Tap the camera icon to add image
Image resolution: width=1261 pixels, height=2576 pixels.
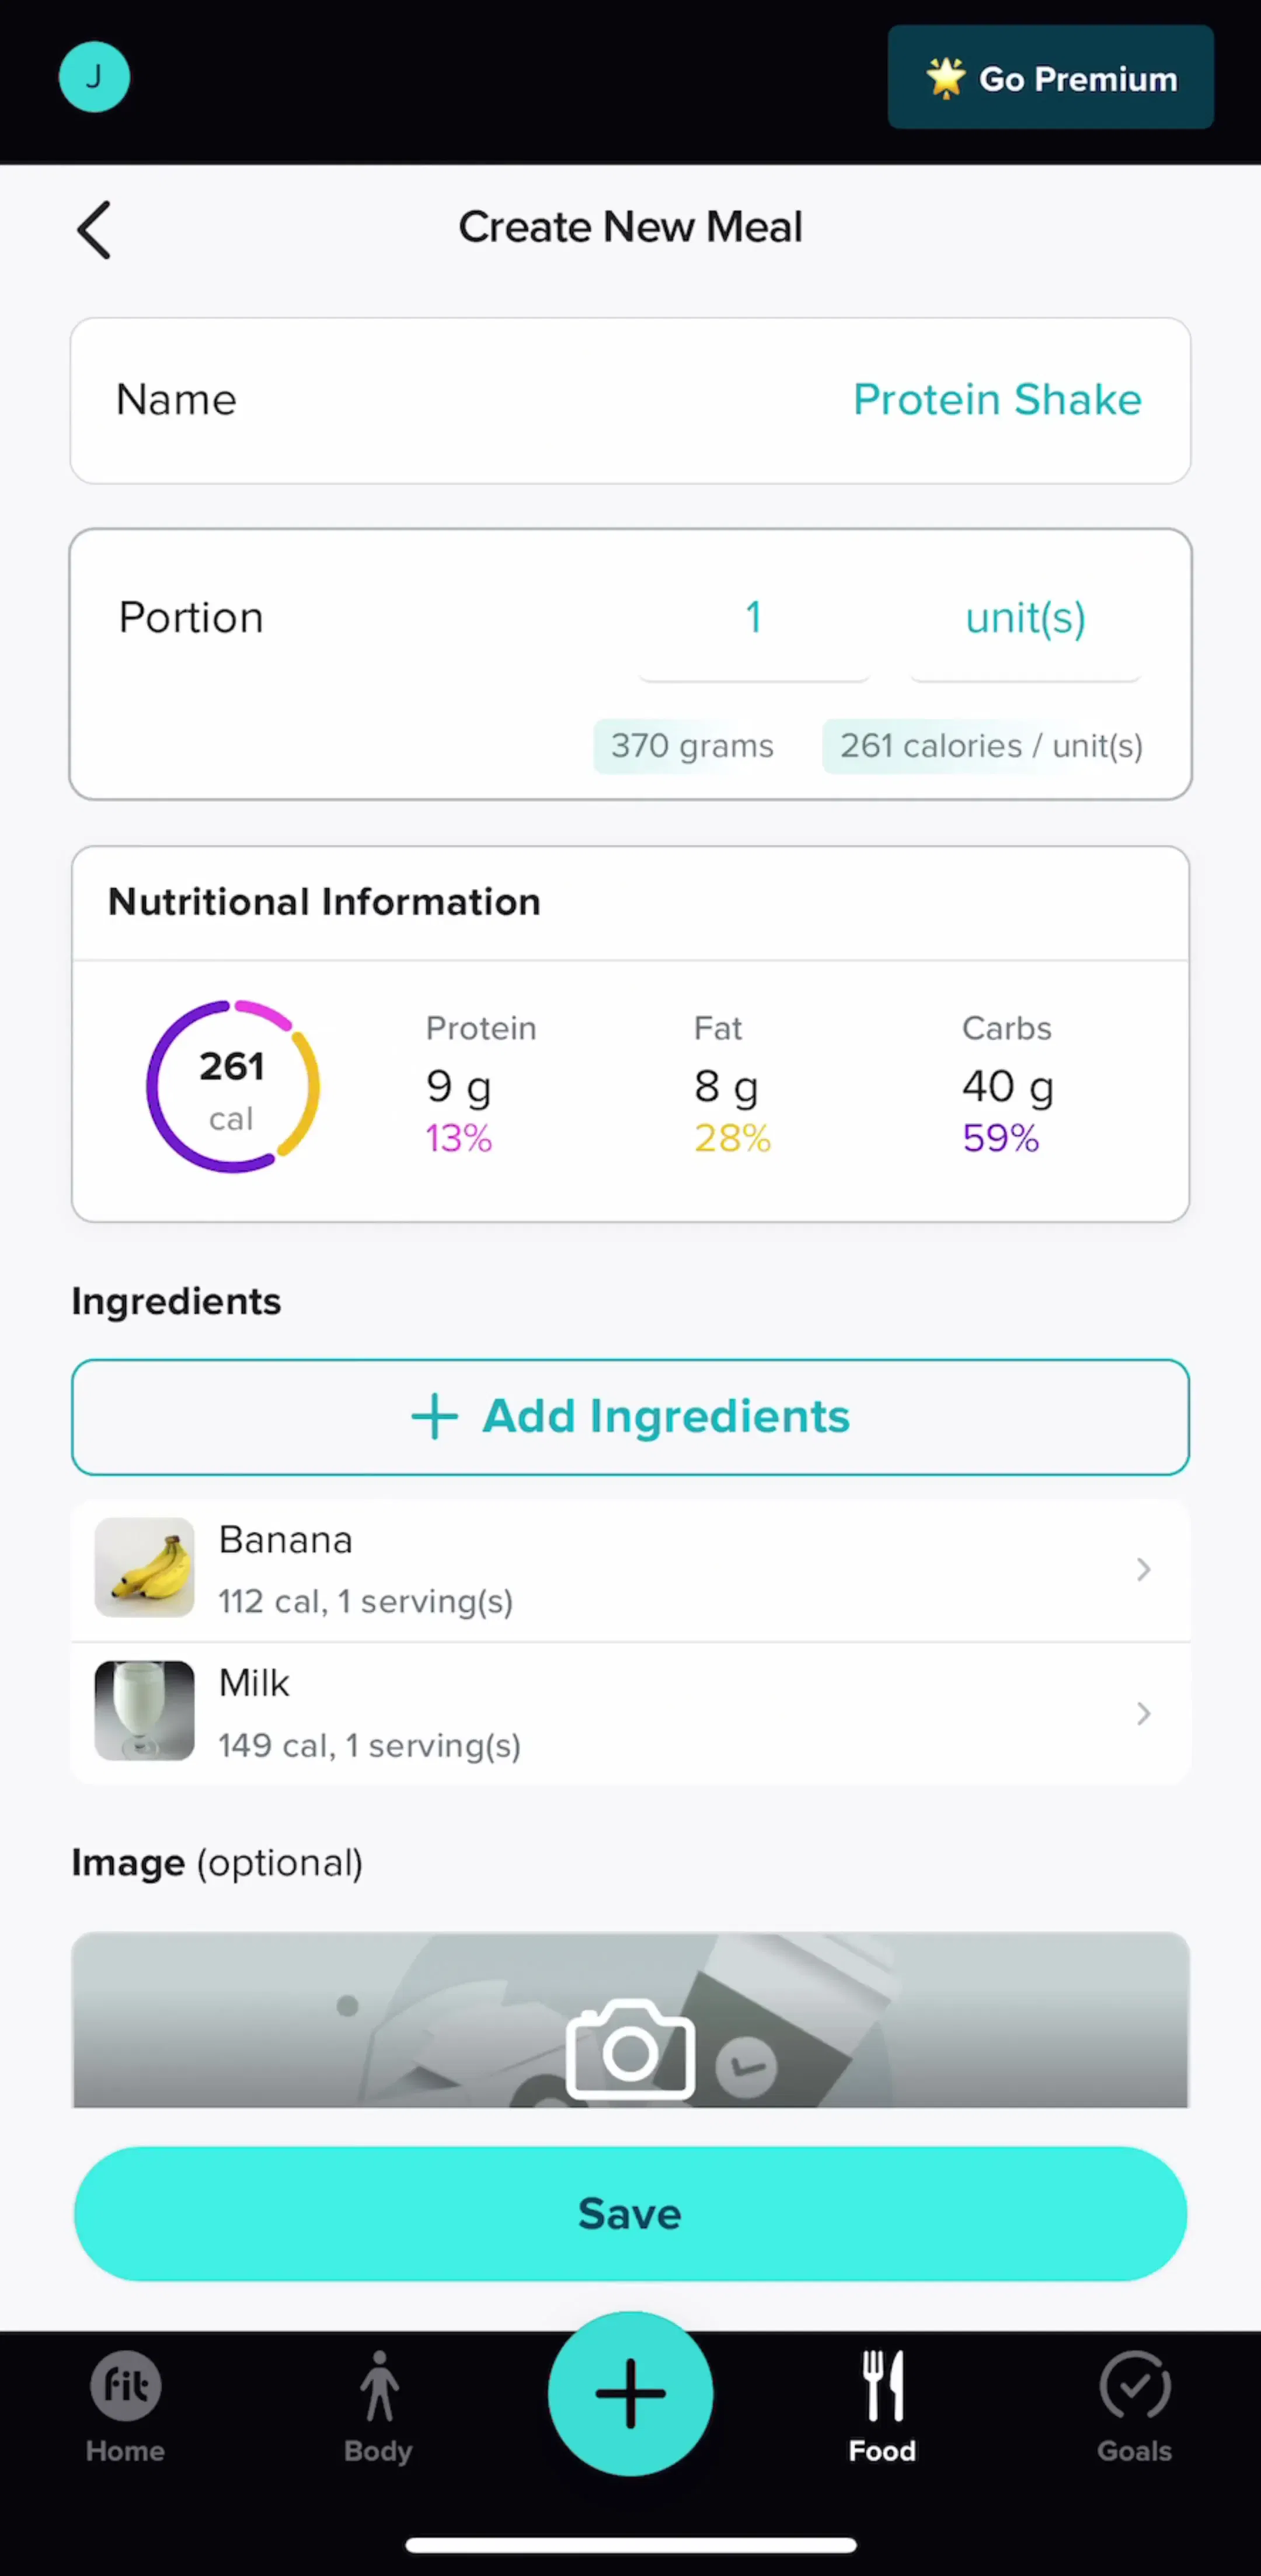tap(630, 2049)
